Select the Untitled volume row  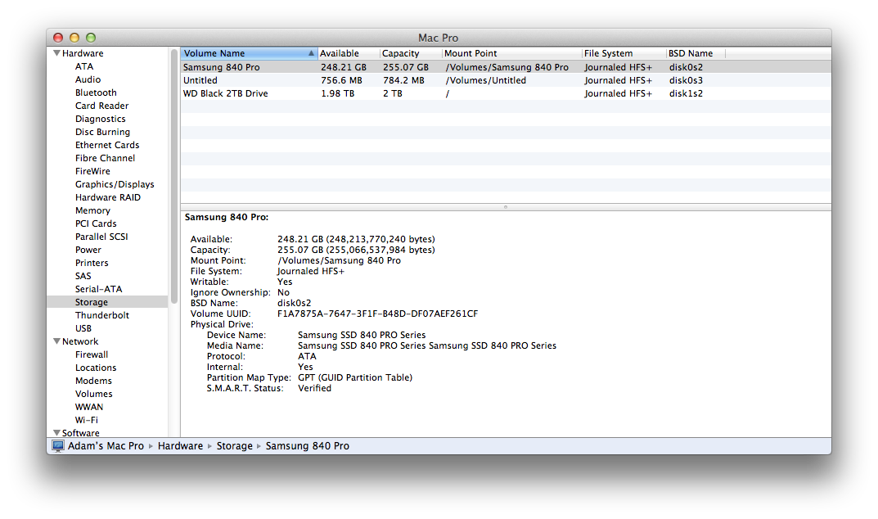point(506,80)
